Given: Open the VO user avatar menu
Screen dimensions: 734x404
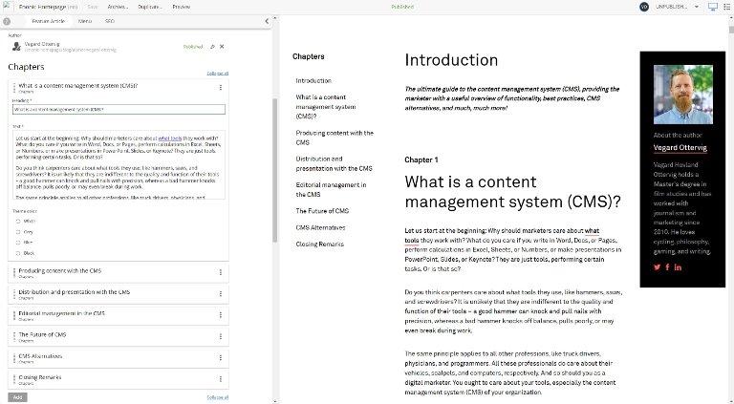Looking at the screenshot, I should point(644,7).
